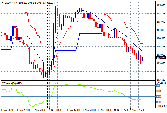
Task: Click the 13 Nov 04:00 time label
Action: 105,110
